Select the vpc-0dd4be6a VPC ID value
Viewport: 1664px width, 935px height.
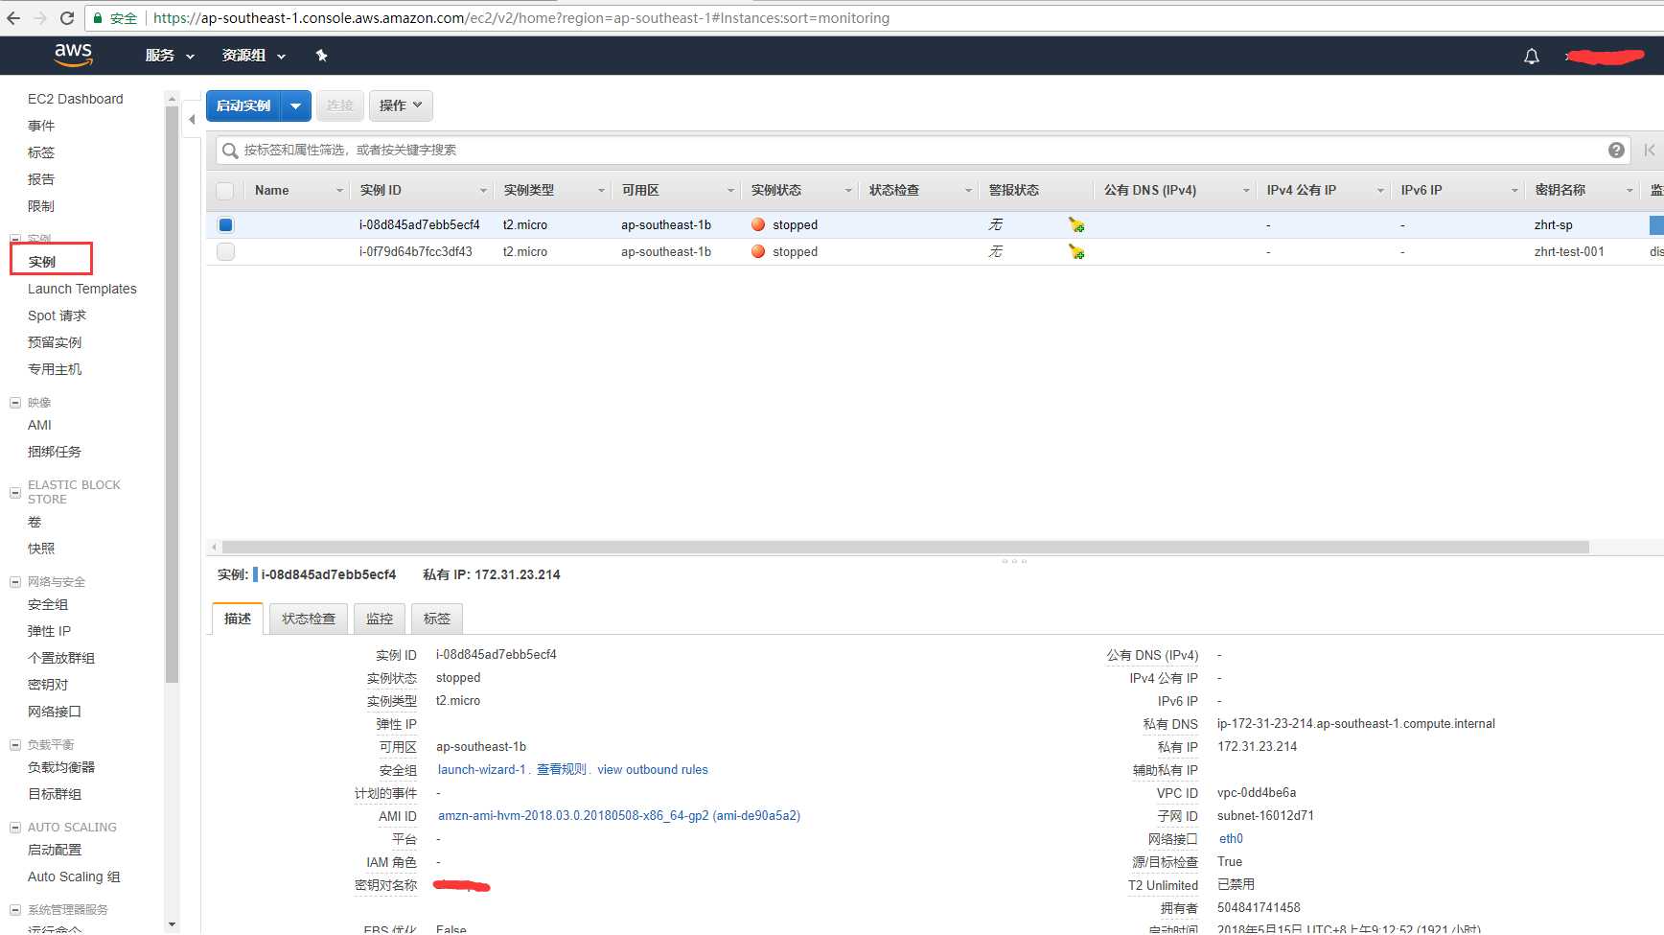(1257, 793)
